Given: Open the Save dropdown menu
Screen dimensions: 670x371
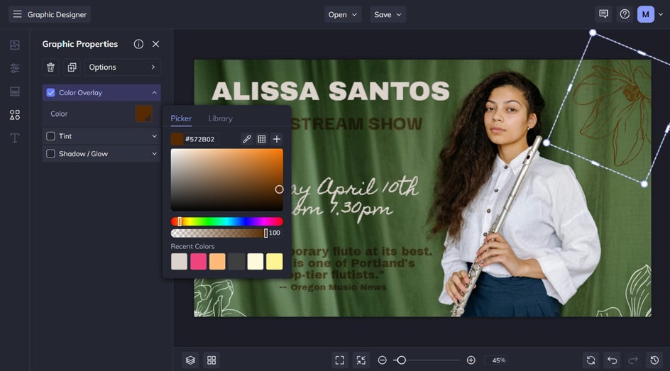Looking at the screenshot, I should [388, 14].
